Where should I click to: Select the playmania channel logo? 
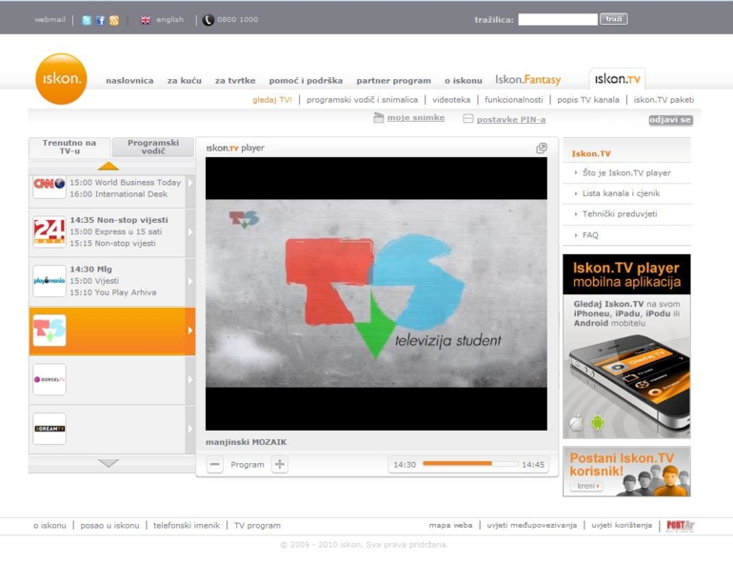coord(50,281)
